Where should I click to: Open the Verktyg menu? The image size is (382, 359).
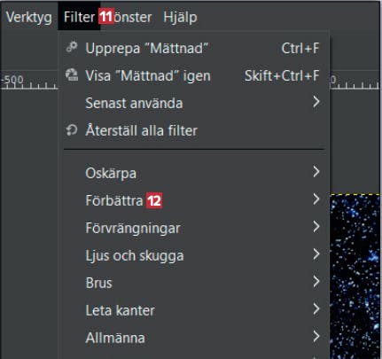(29, 17)
